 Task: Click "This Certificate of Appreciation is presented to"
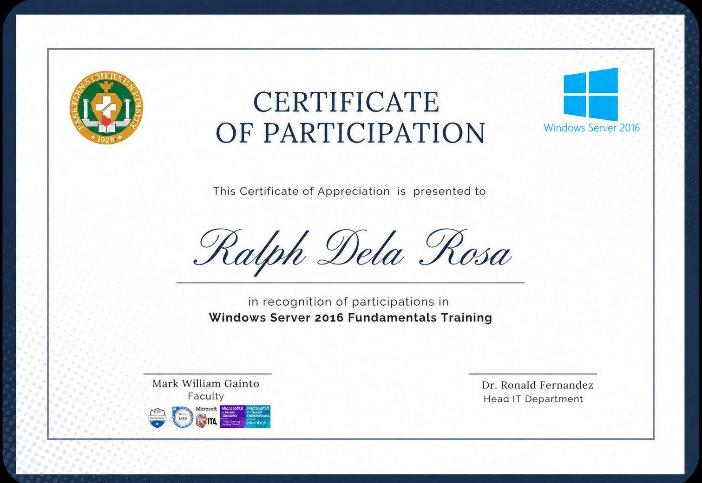pos(349,191)
